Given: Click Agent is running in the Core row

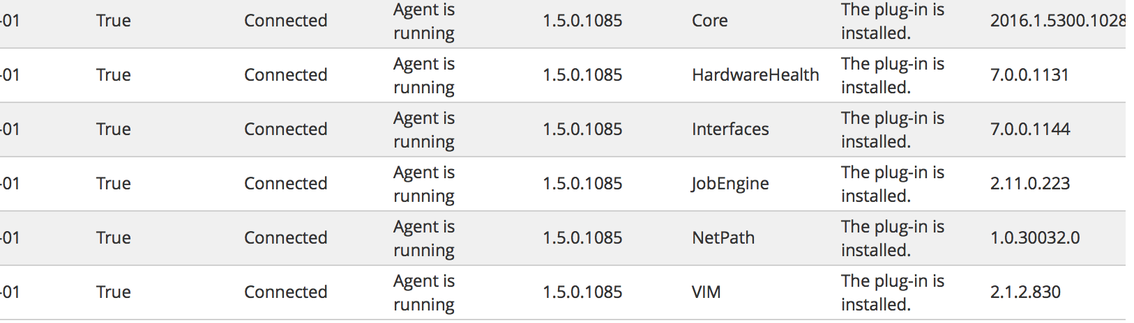Looking at the screenshot, I should click(424, 21).
